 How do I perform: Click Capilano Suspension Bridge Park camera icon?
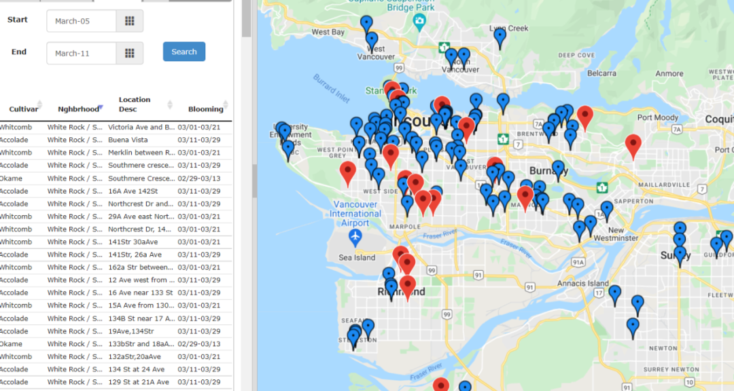point(419,21)
